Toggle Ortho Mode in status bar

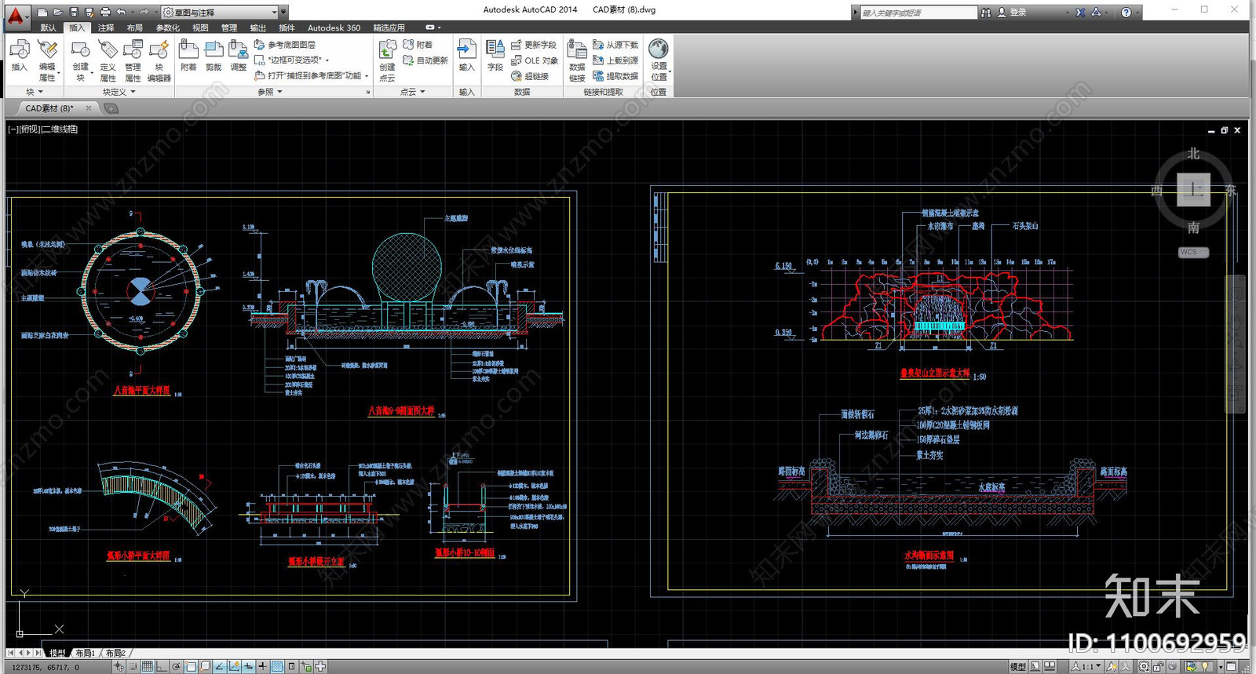[x=162, y=666]
